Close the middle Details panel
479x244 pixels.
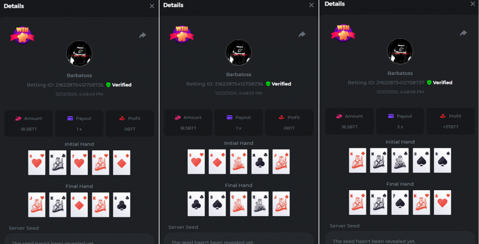(x=311, y=5)
